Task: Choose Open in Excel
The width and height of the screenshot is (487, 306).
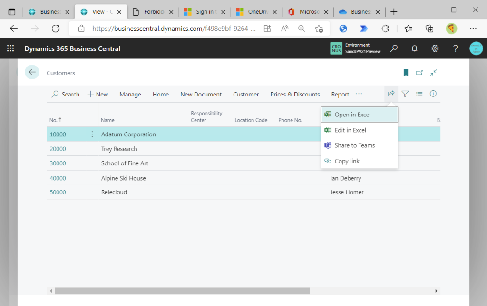Action: tap(360, 115)
